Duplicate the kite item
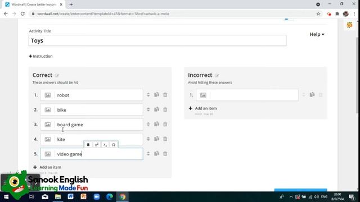360x202 pixels. 156,139
